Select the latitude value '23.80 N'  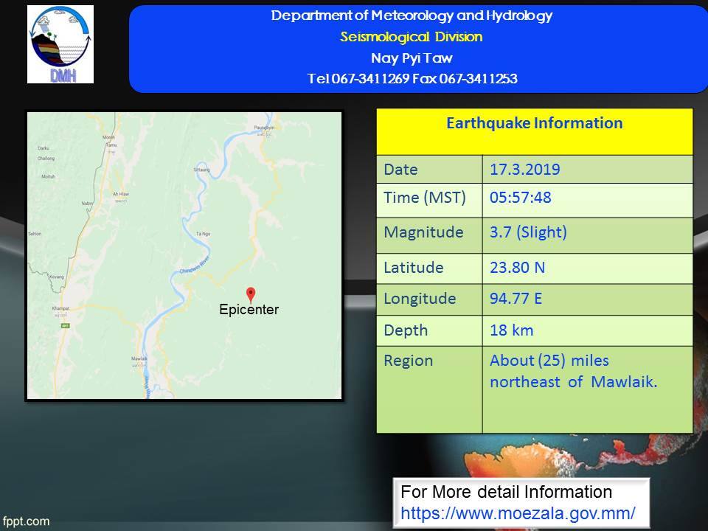pyautogui.click(x=517, y=268)
